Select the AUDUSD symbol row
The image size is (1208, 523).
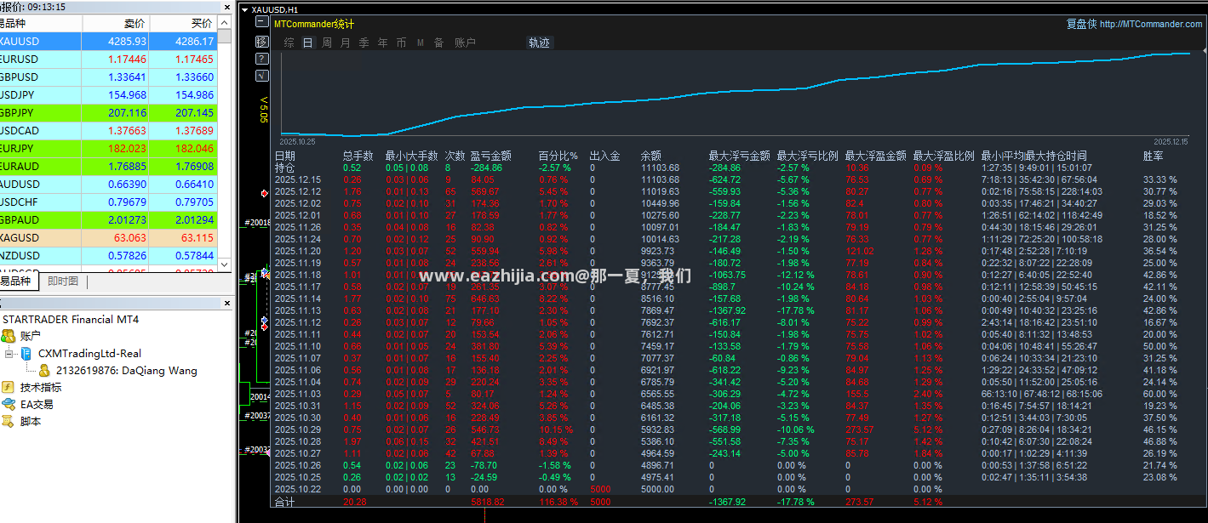point(109,184)
